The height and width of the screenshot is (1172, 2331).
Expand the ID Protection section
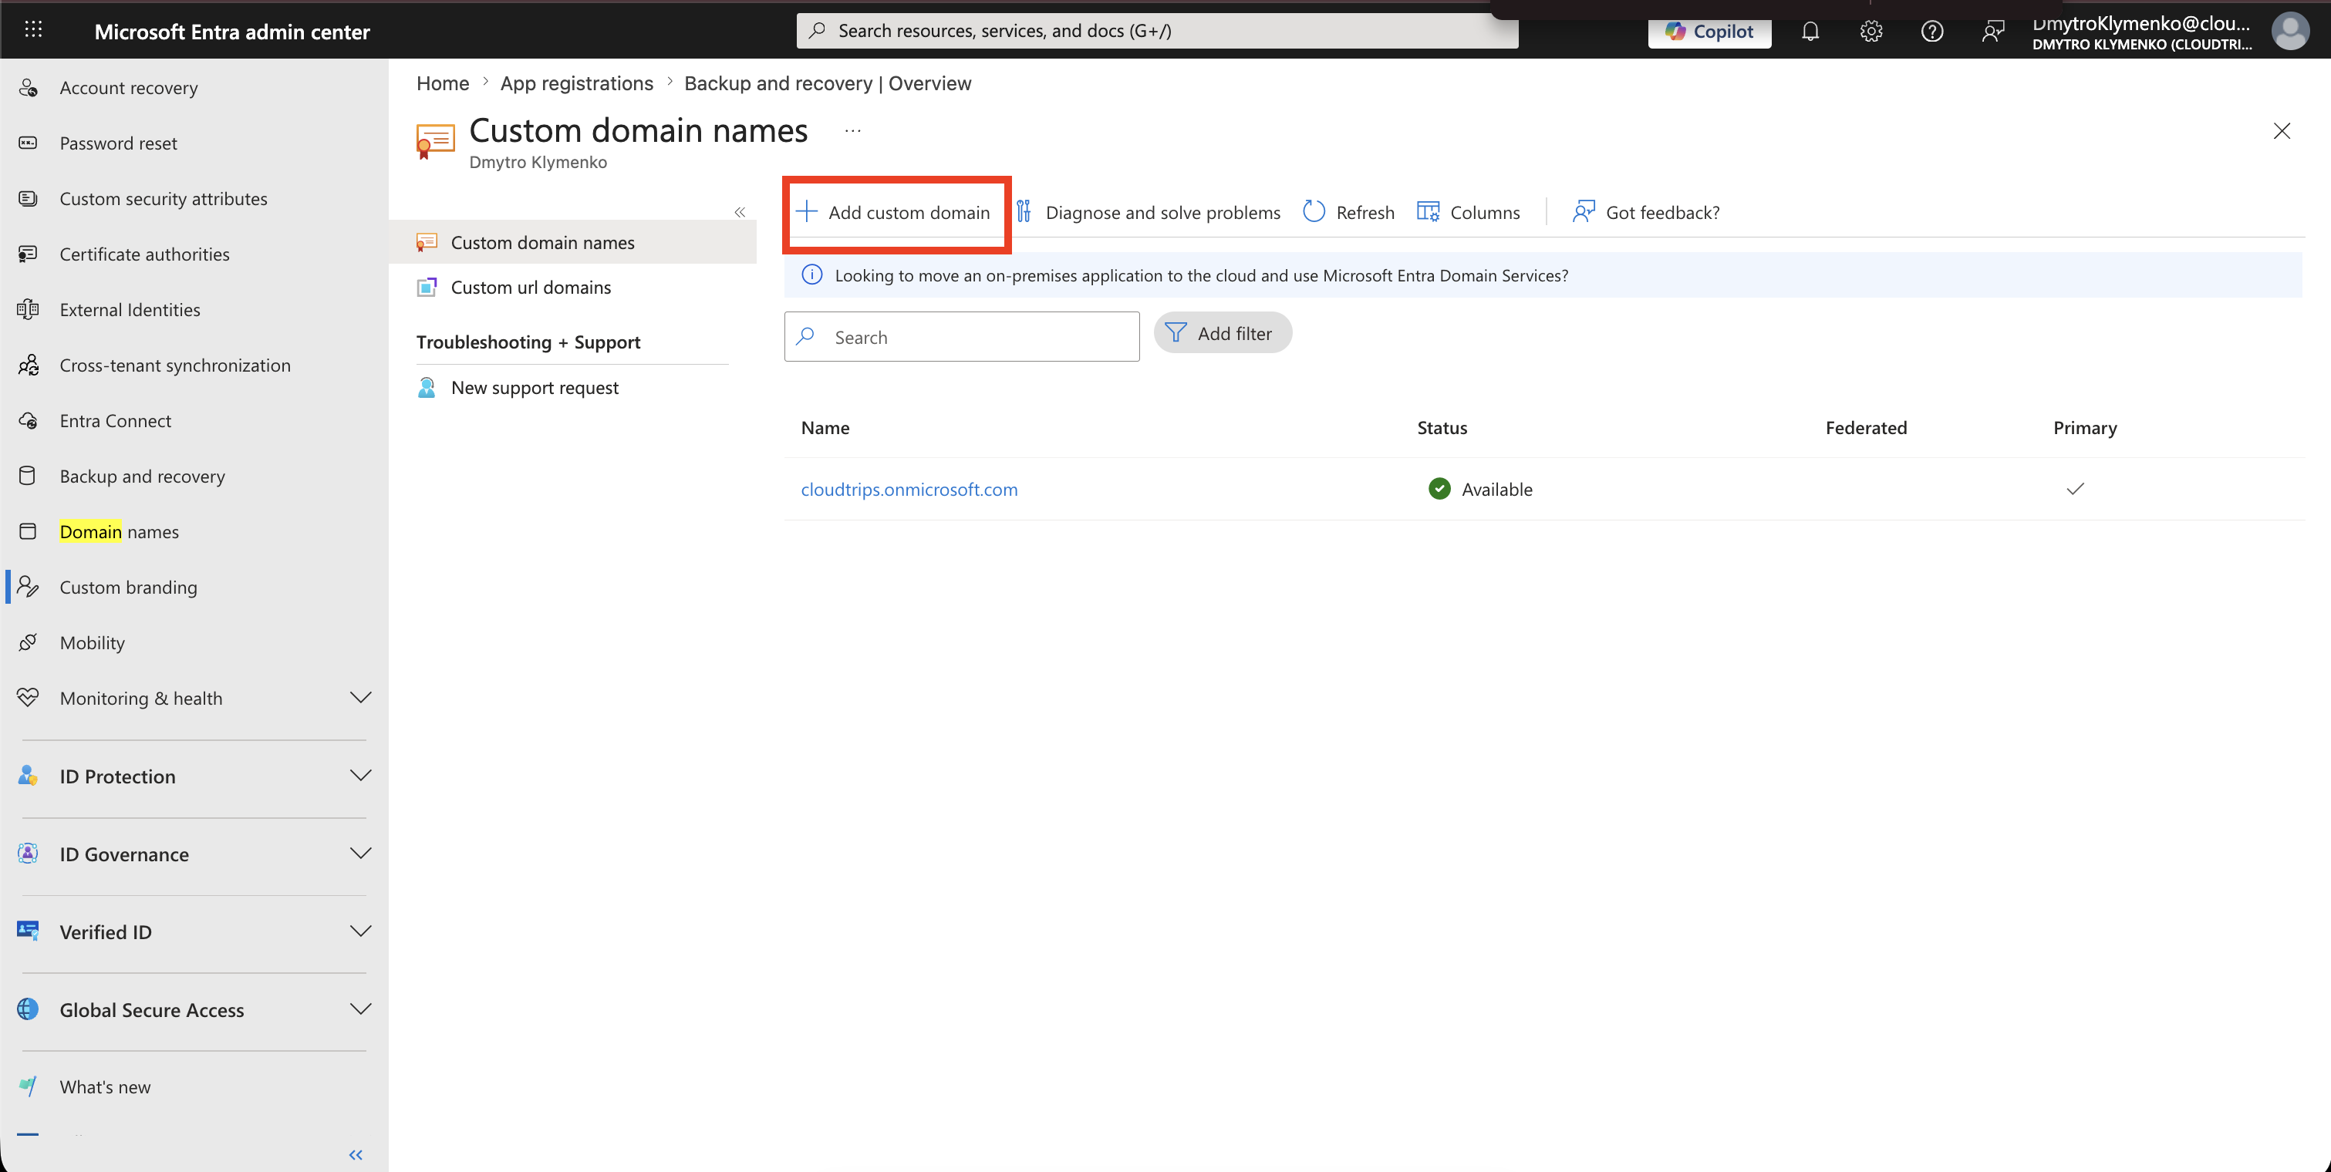click(361, 775)
